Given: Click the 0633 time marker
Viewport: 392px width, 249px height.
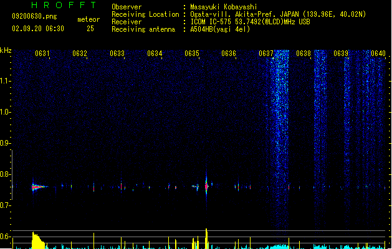Looking at the screenshot, I should point(117,54).
